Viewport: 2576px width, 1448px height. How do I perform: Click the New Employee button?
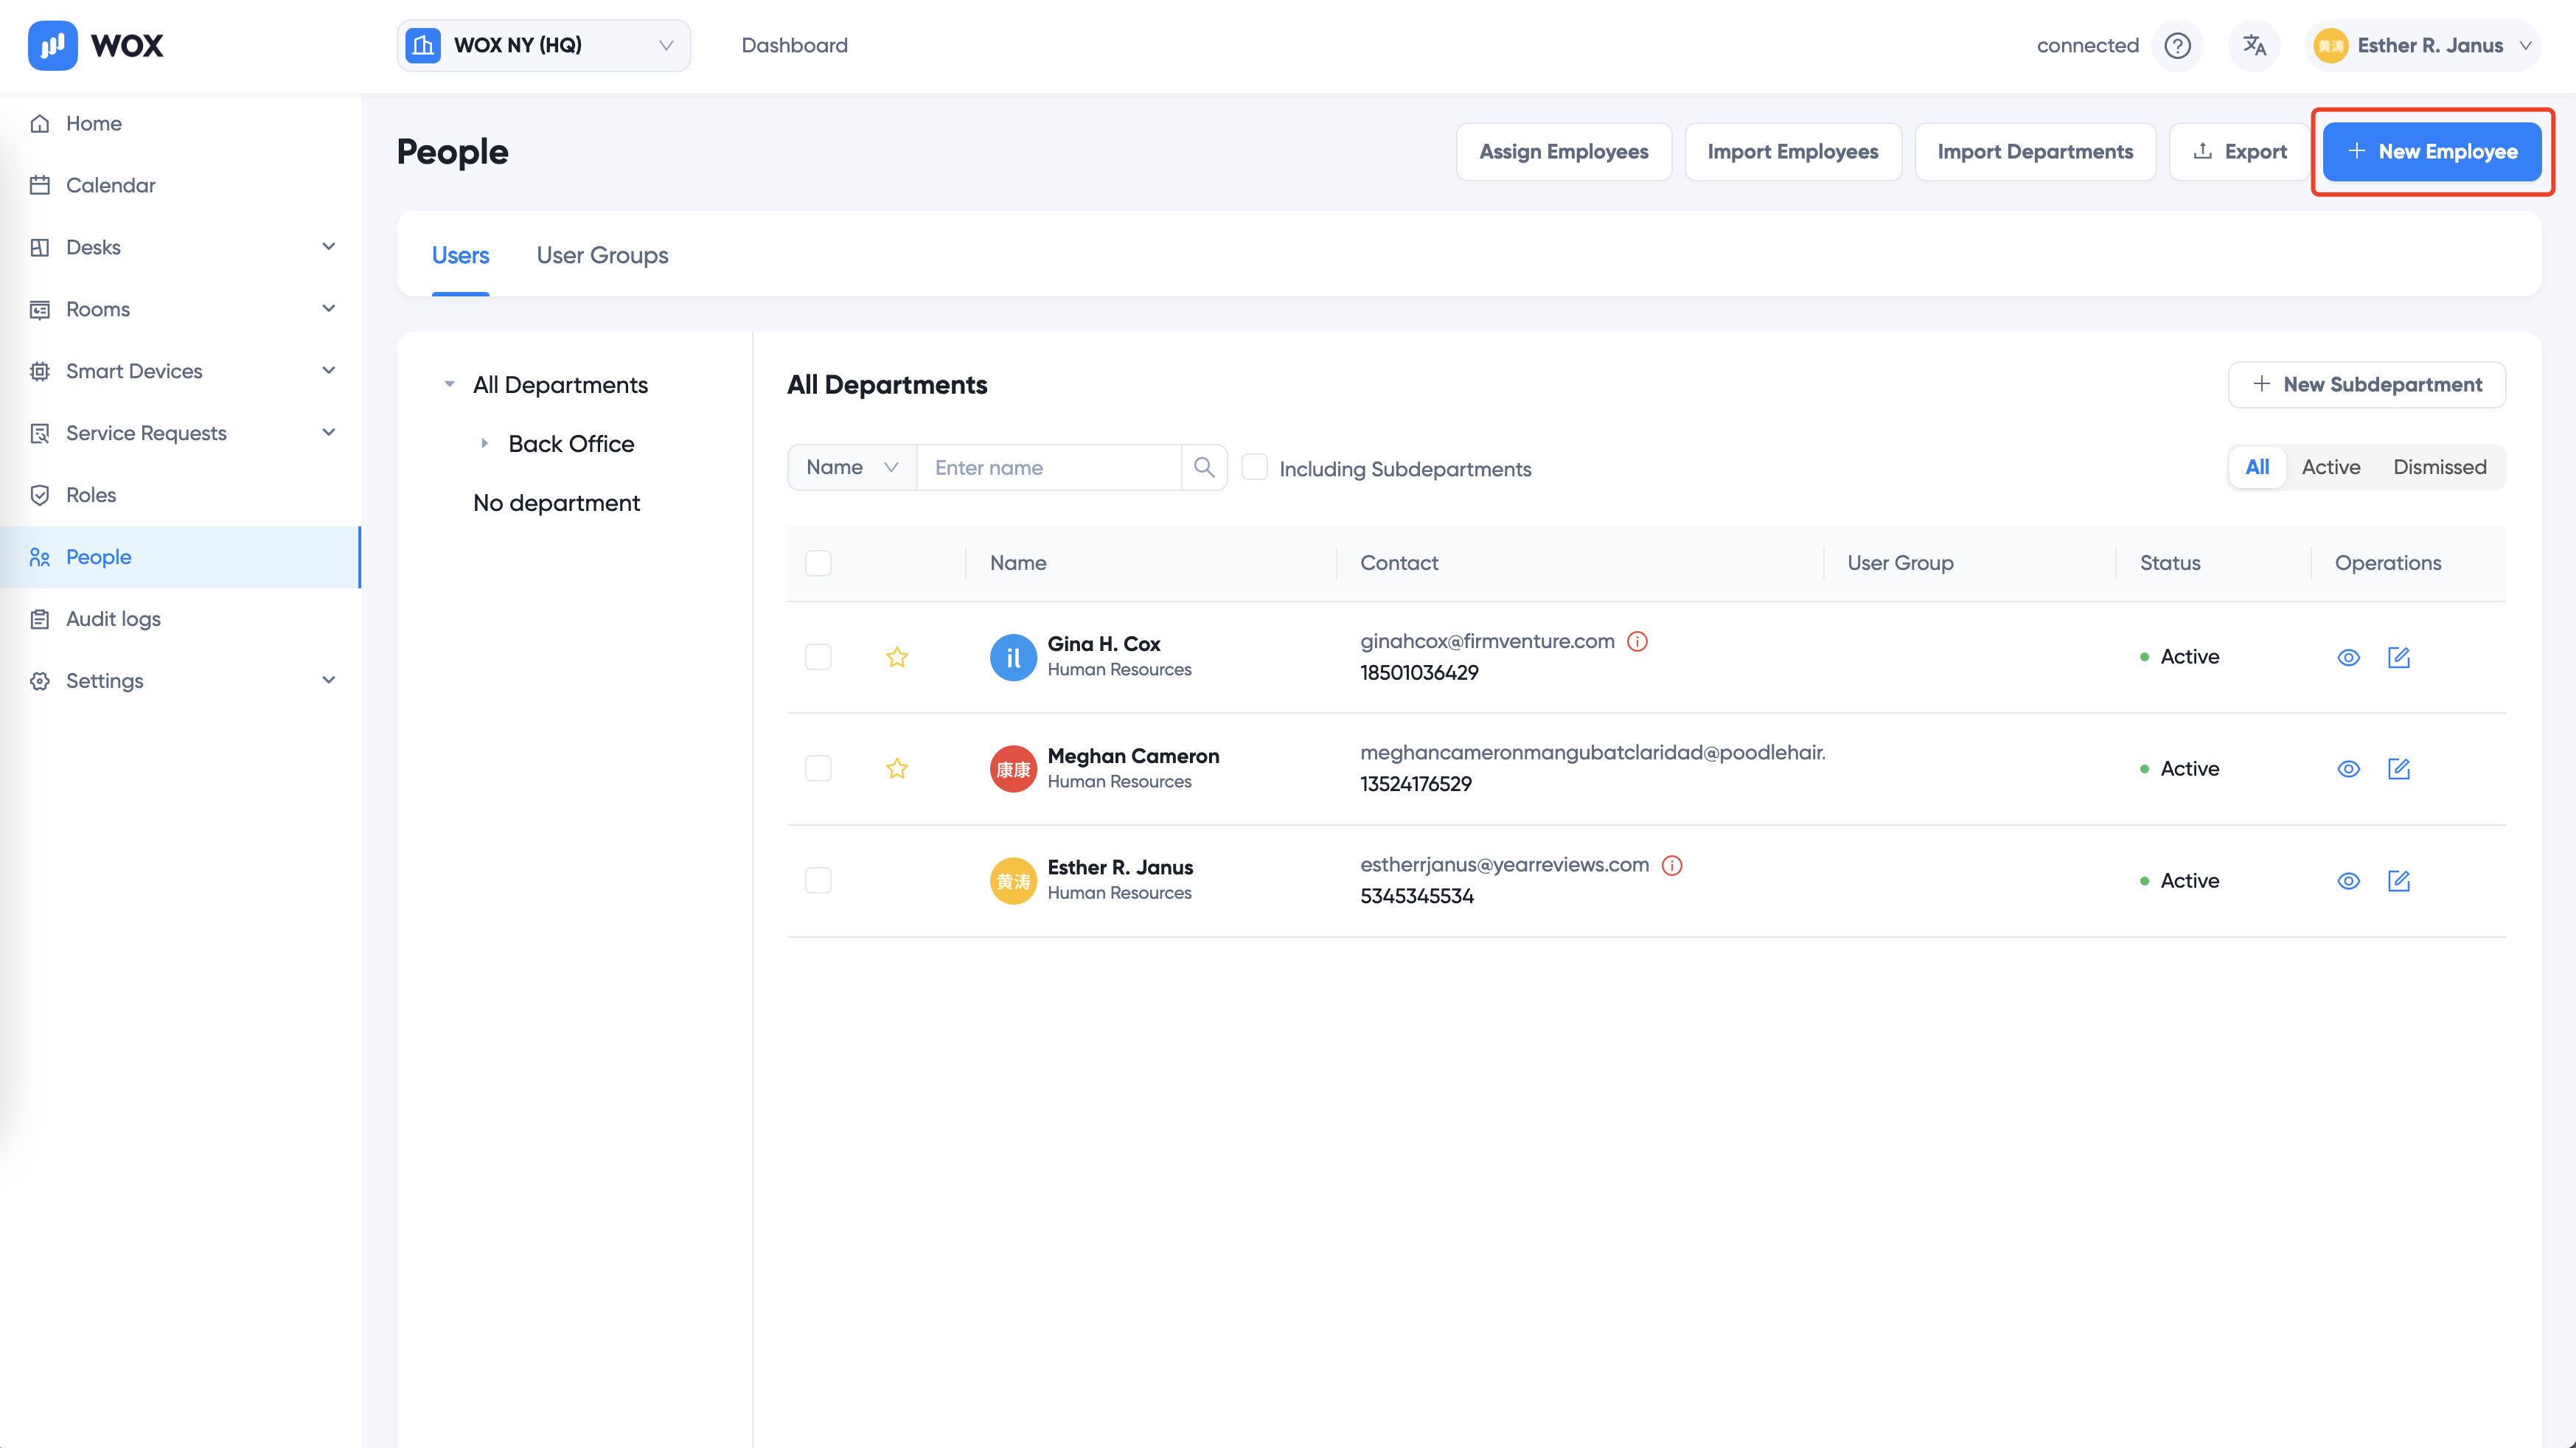coord(2431,152)
